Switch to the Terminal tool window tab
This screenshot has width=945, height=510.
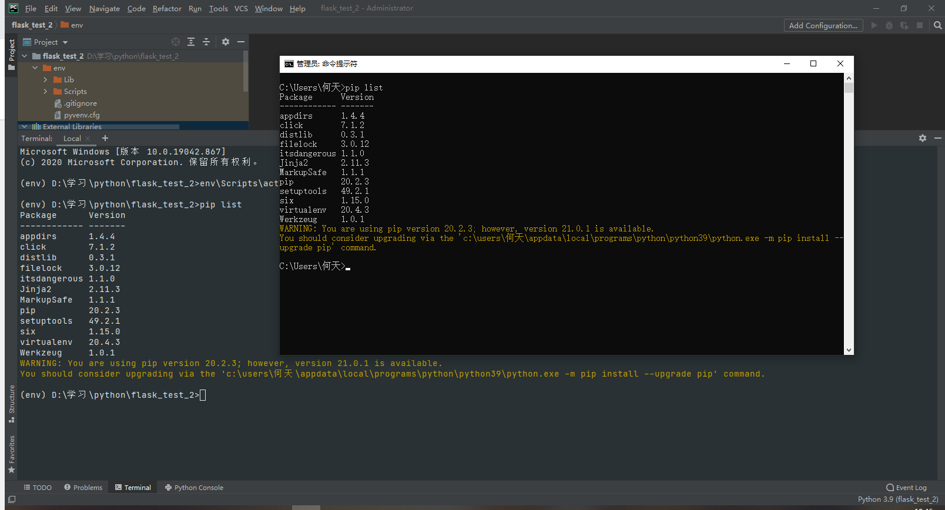(x=133, y=488)
